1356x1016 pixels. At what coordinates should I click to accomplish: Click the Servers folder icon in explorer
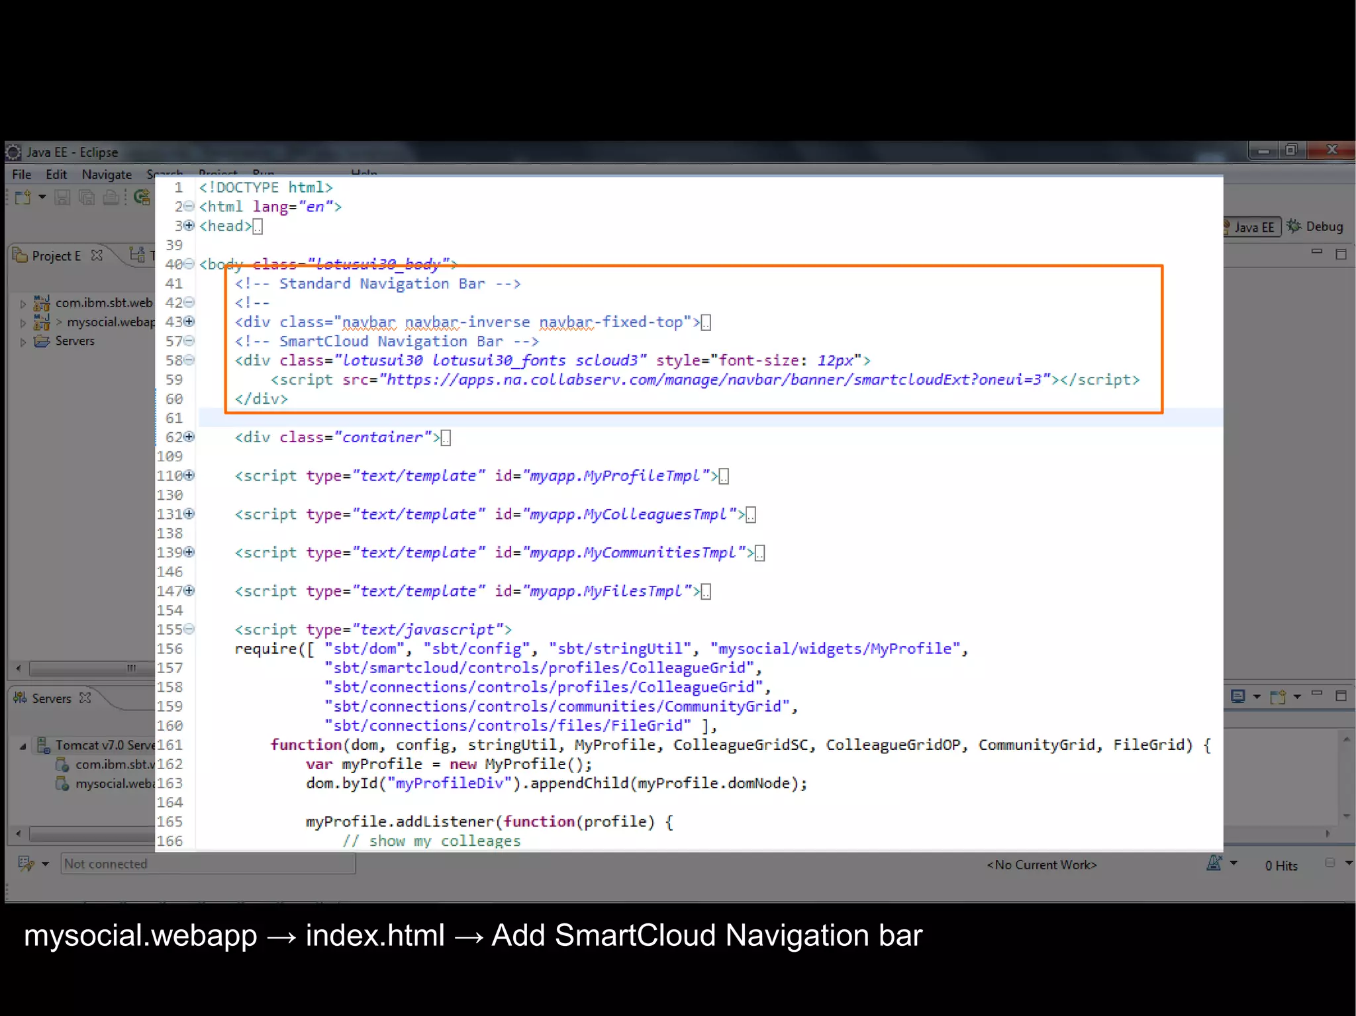[42, 342]
